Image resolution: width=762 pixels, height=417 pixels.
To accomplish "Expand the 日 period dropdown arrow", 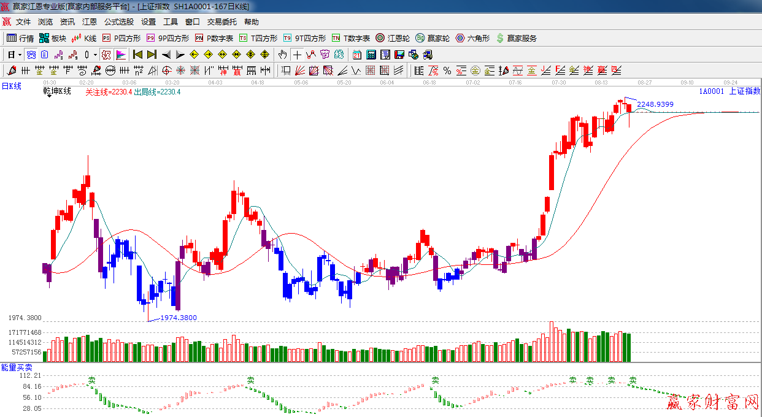I will [x=20, y=55].
